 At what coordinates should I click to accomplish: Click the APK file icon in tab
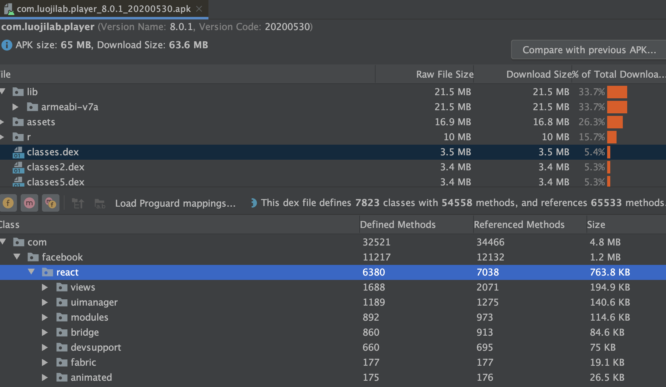click(9, 9)
